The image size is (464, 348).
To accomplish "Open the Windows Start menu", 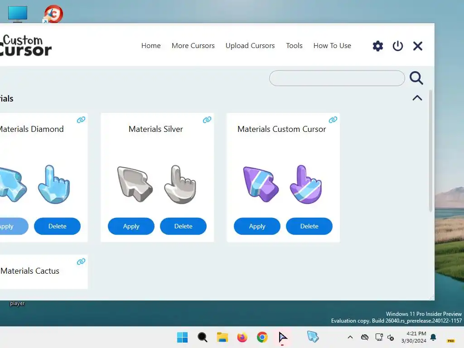I will [x=182, y=337].
